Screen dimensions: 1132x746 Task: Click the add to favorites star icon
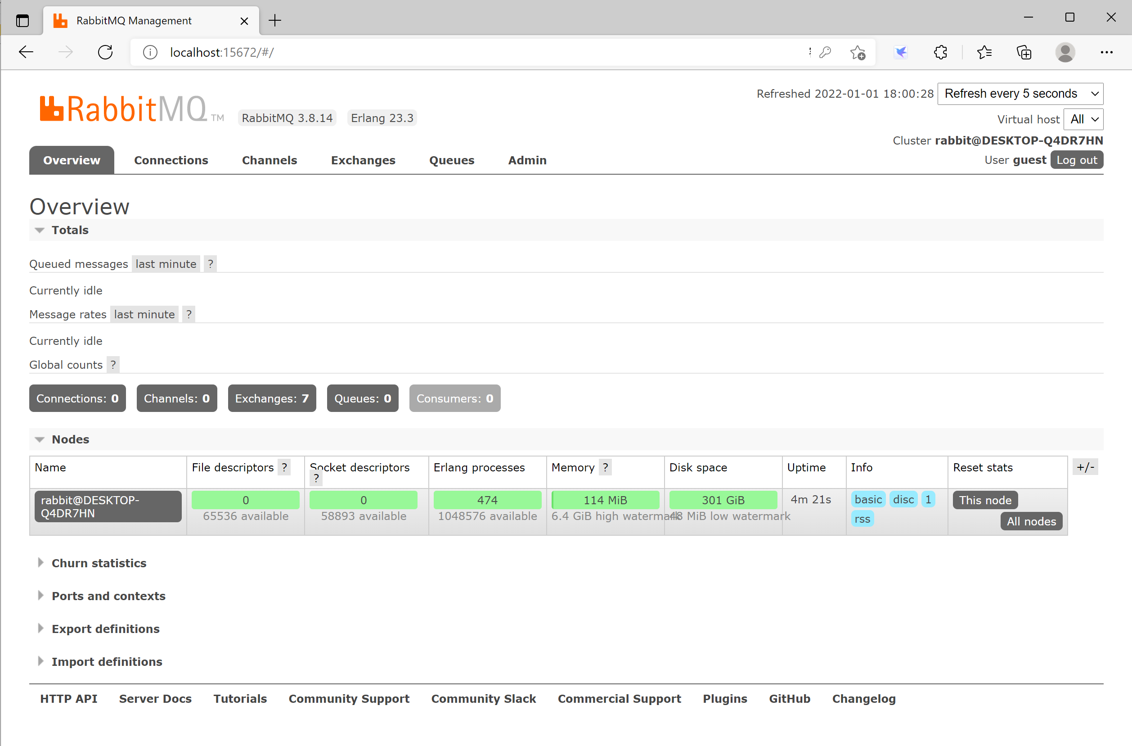coord(858,52)
